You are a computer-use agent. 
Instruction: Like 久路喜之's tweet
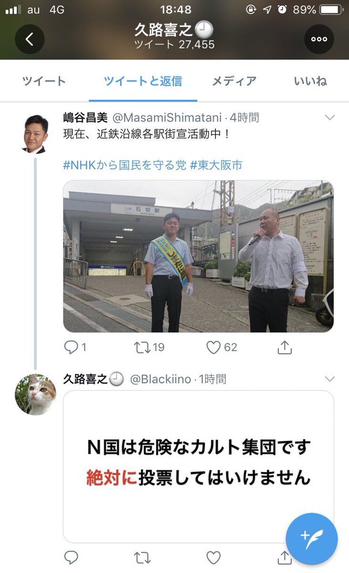(x=214, y=557)
